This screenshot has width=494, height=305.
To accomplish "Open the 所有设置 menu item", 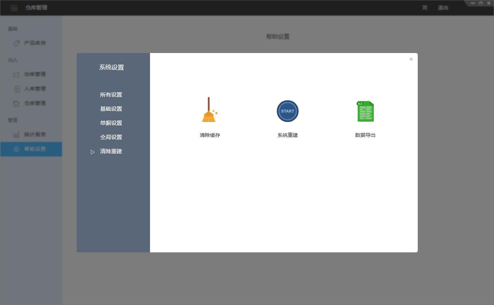I will click(111, 95).
